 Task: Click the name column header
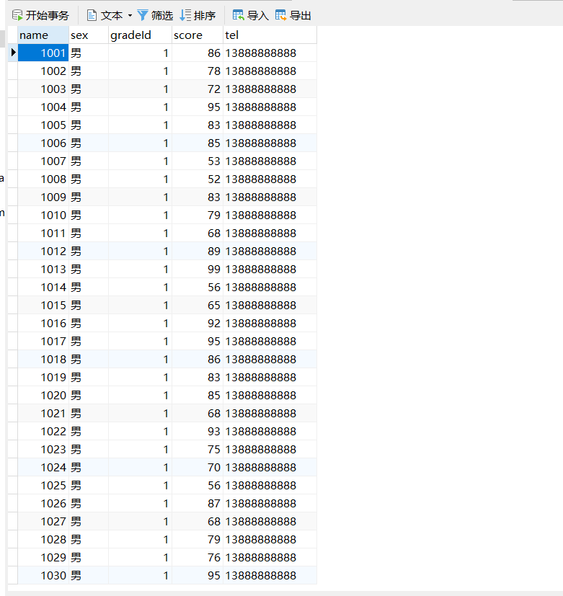pyautogui.click(x=43, y=35)
